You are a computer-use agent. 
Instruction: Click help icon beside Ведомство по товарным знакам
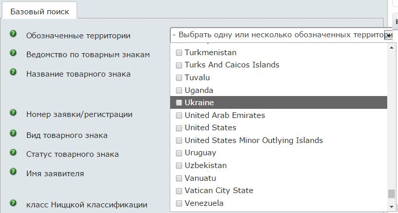13,53
